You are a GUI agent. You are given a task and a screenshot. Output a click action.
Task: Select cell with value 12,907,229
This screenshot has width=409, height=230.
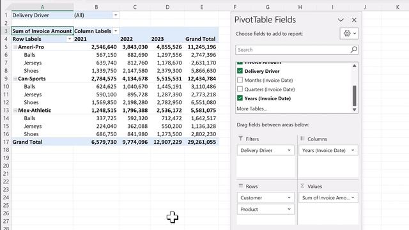167,142
